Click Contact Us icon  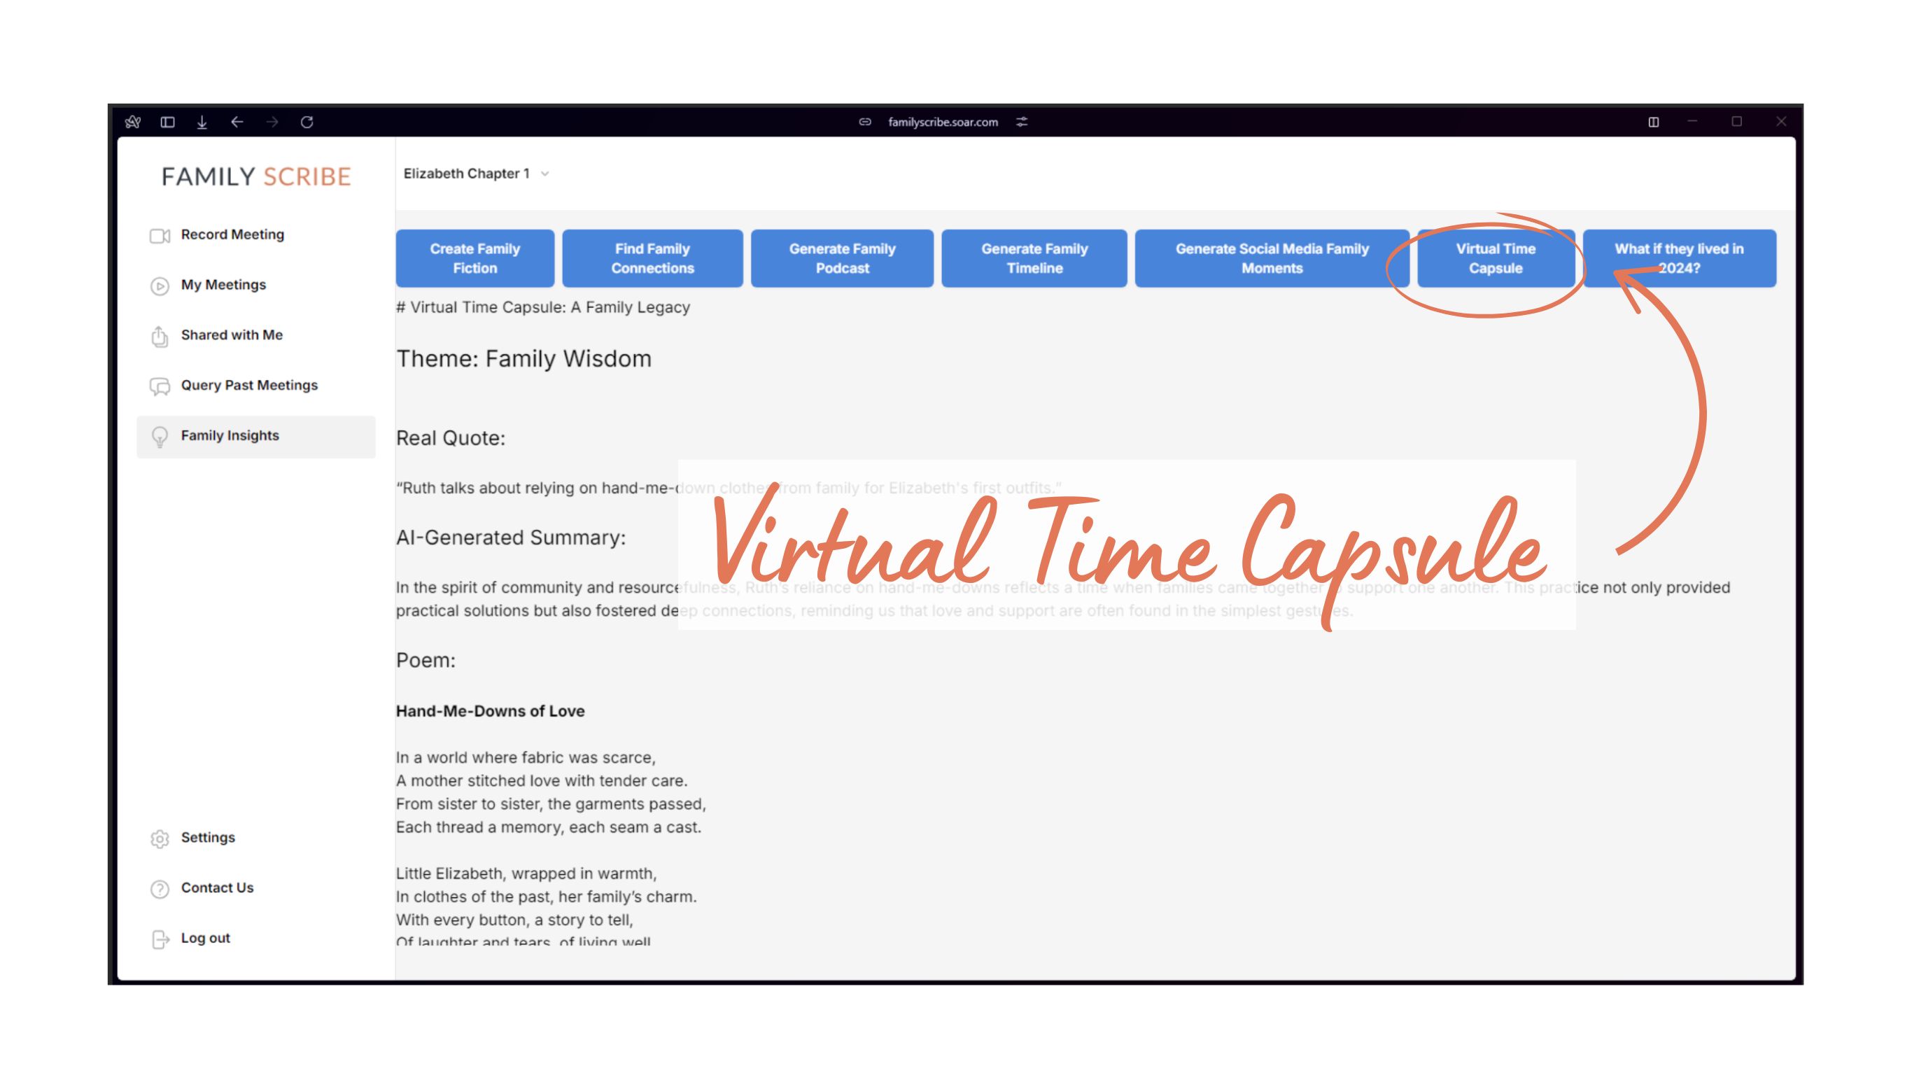[x=160, y=887]
